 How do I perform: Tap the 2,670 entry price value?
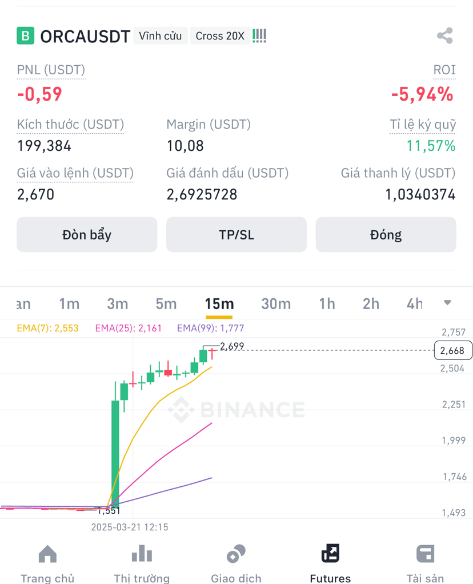[36, 194]
